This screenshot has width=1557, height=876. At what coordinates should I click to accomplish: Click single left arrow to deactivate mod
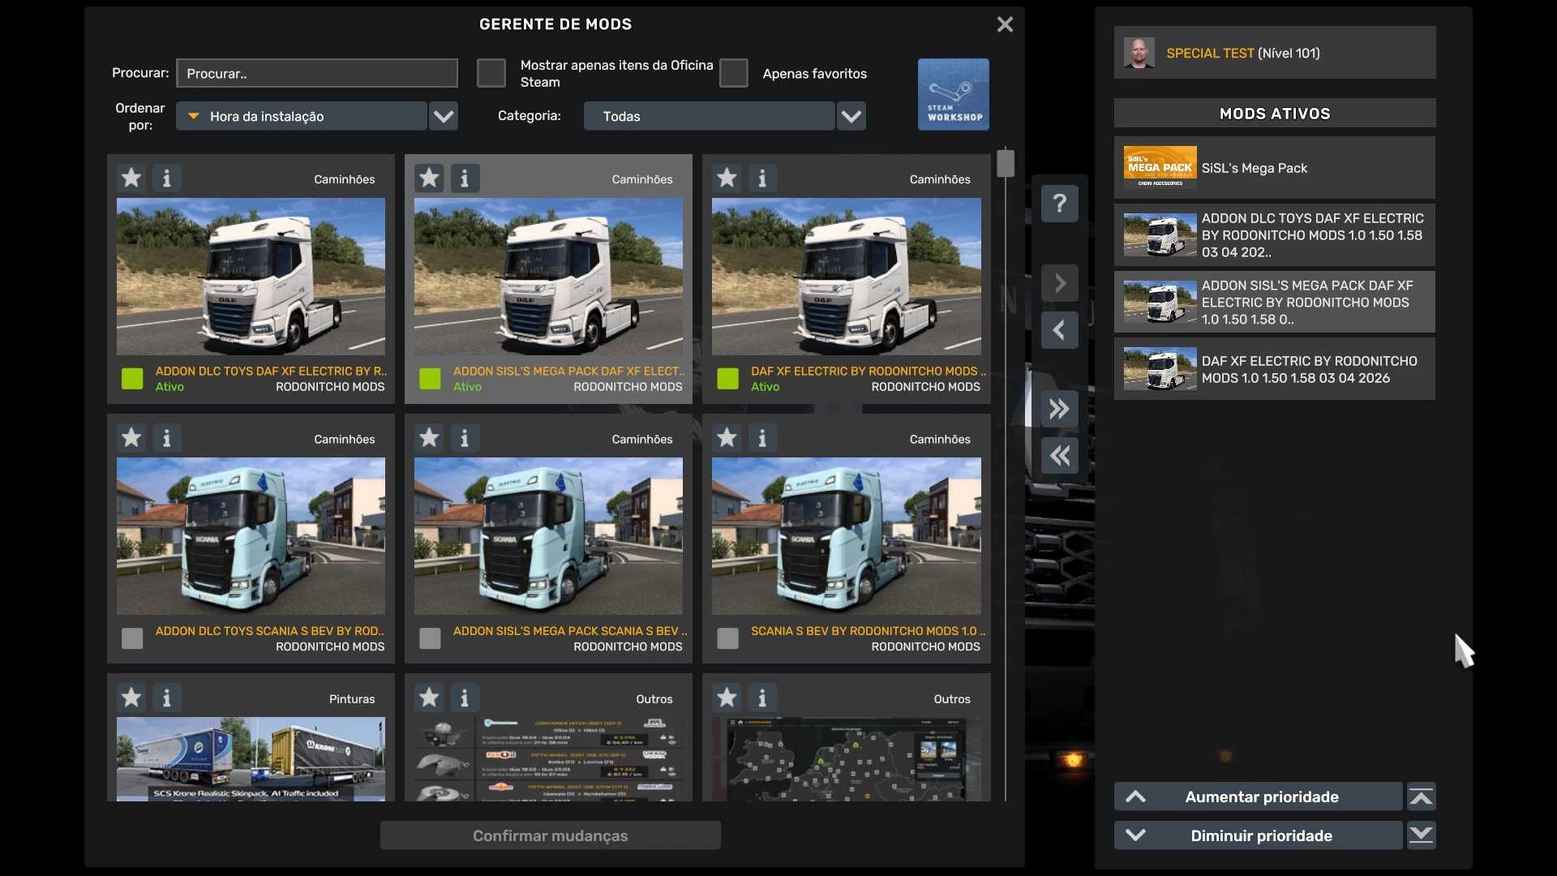pos(1059,330)
